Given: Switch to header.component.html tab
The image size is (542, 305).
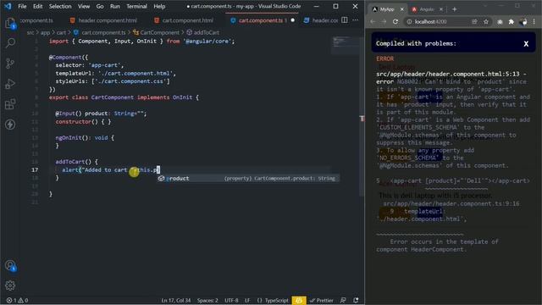Looking at the screenshot, I should 103,20.
